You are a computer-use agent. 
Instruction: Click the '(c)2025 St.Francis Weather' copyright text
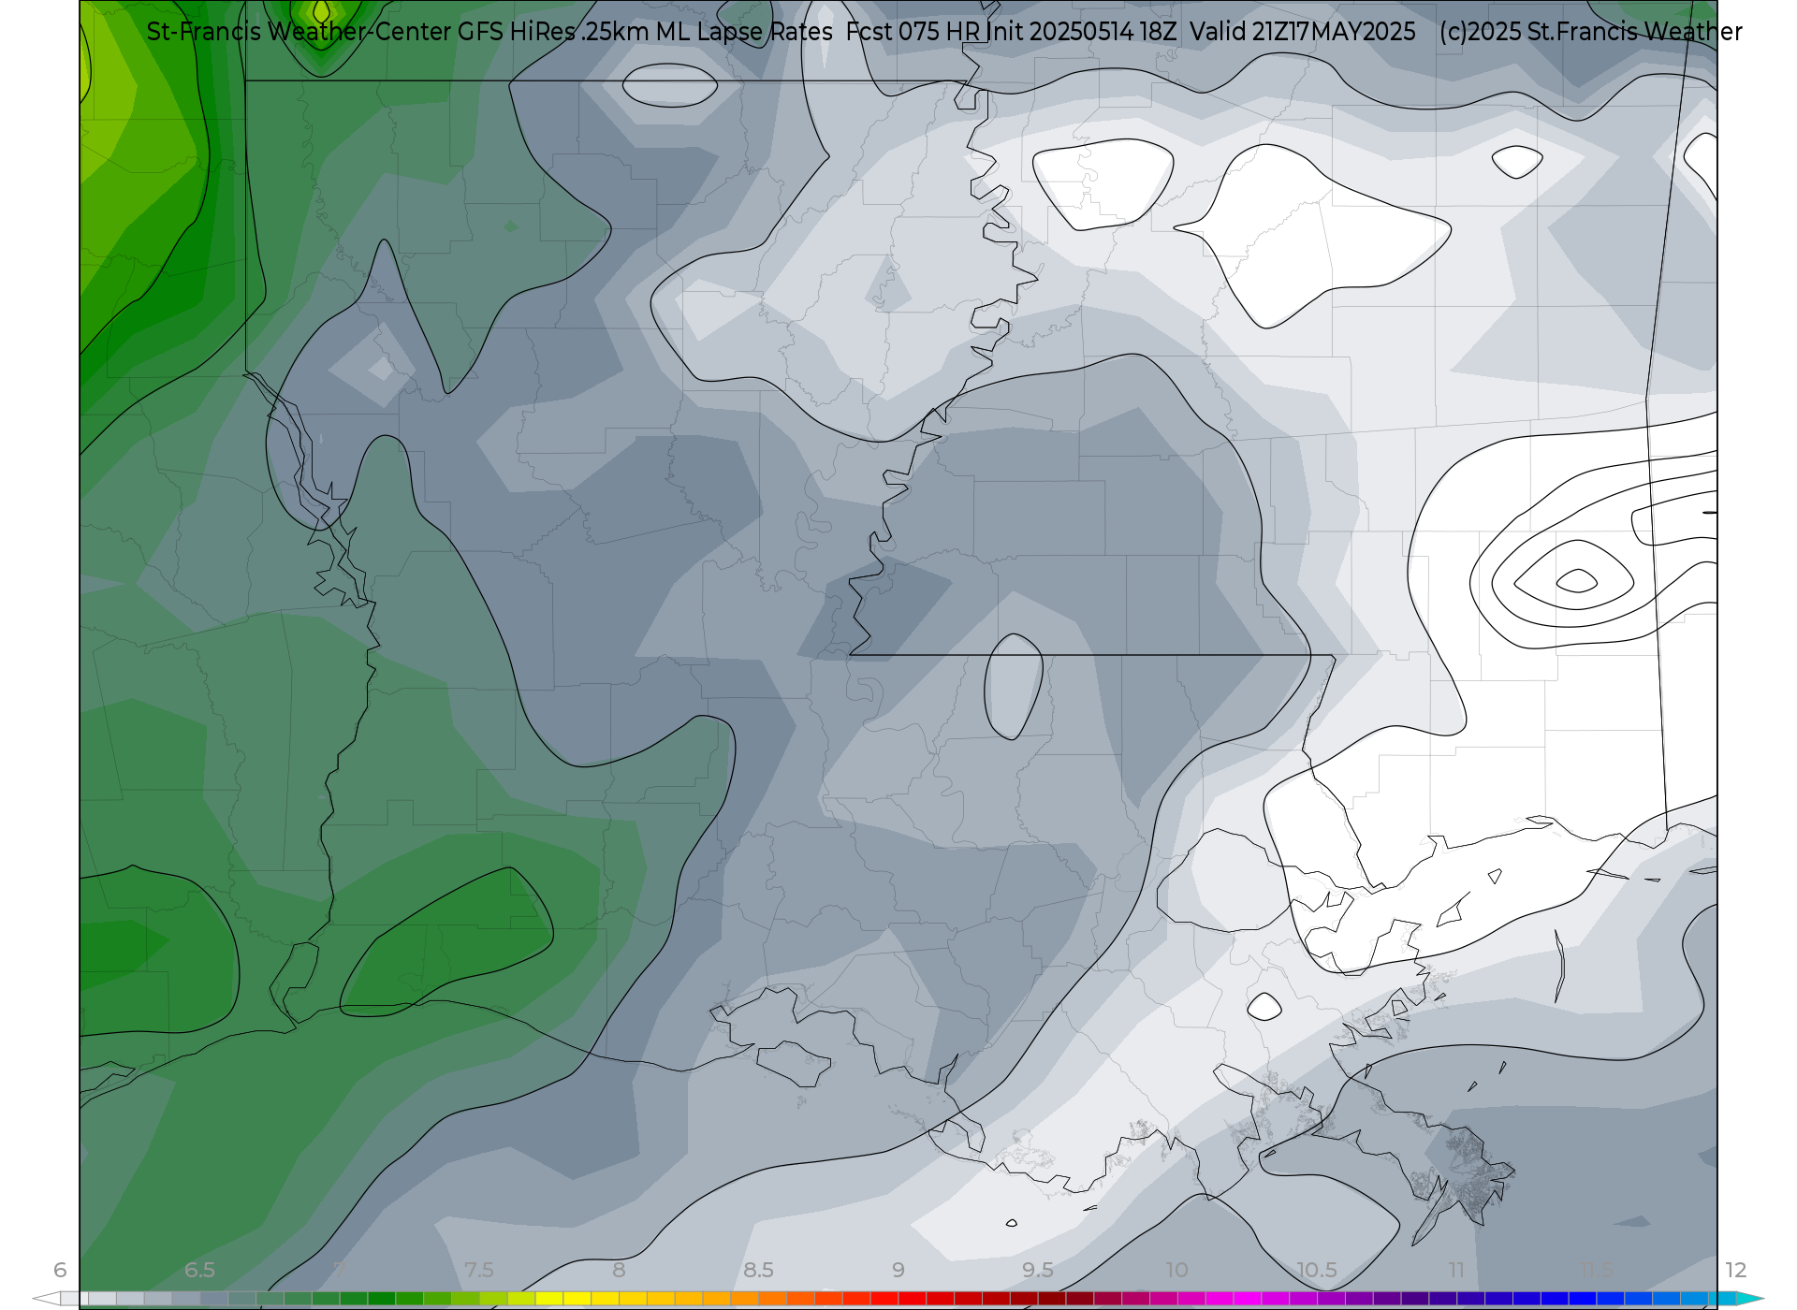(1591, 32)
